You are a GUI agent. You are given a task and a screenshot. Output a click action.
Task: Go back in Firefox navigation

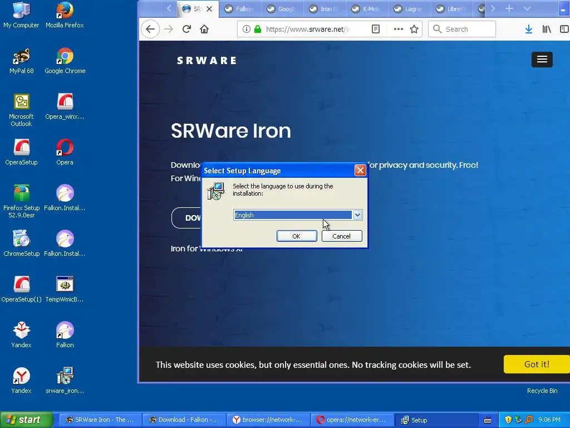tap(150, 29)
